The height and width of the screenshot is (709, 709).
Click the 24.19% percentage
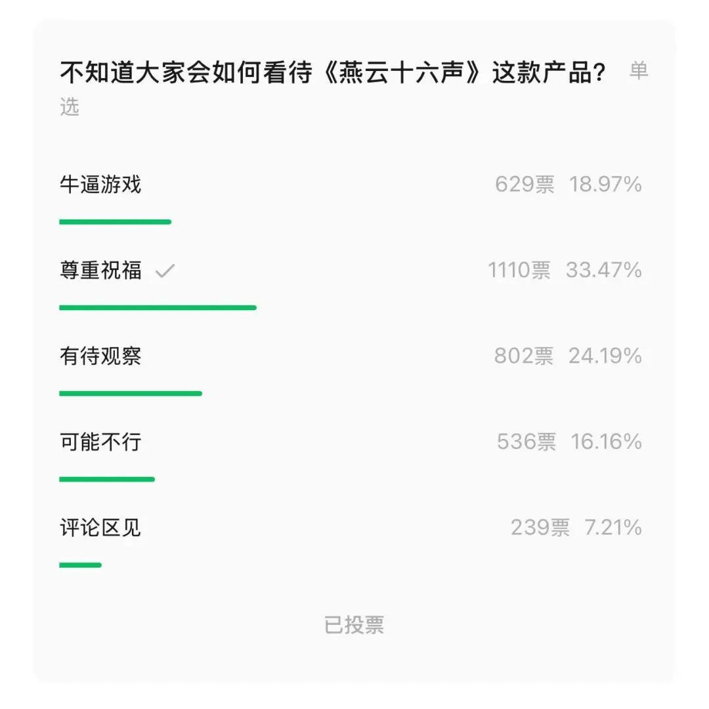[x=605, y=356]
